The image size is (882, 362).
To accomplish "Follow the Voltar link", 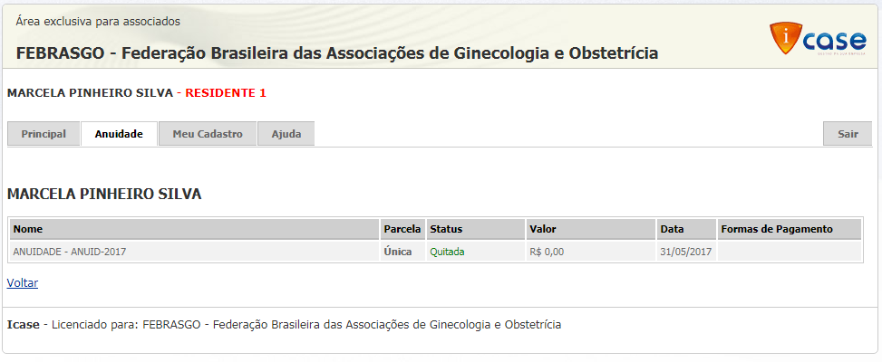I will click(23, 282).
